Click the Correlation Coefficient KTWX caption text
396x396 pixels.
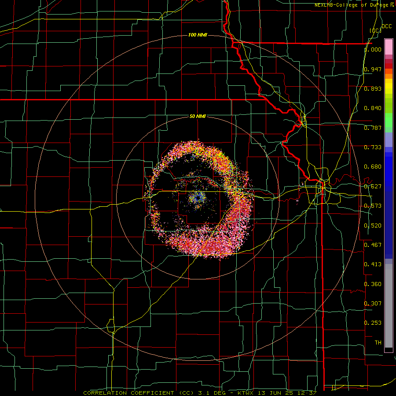[x=200, y=393]
